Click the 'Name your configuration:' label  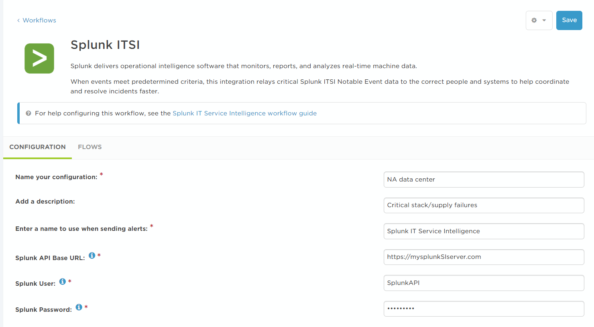coord(56,177)
